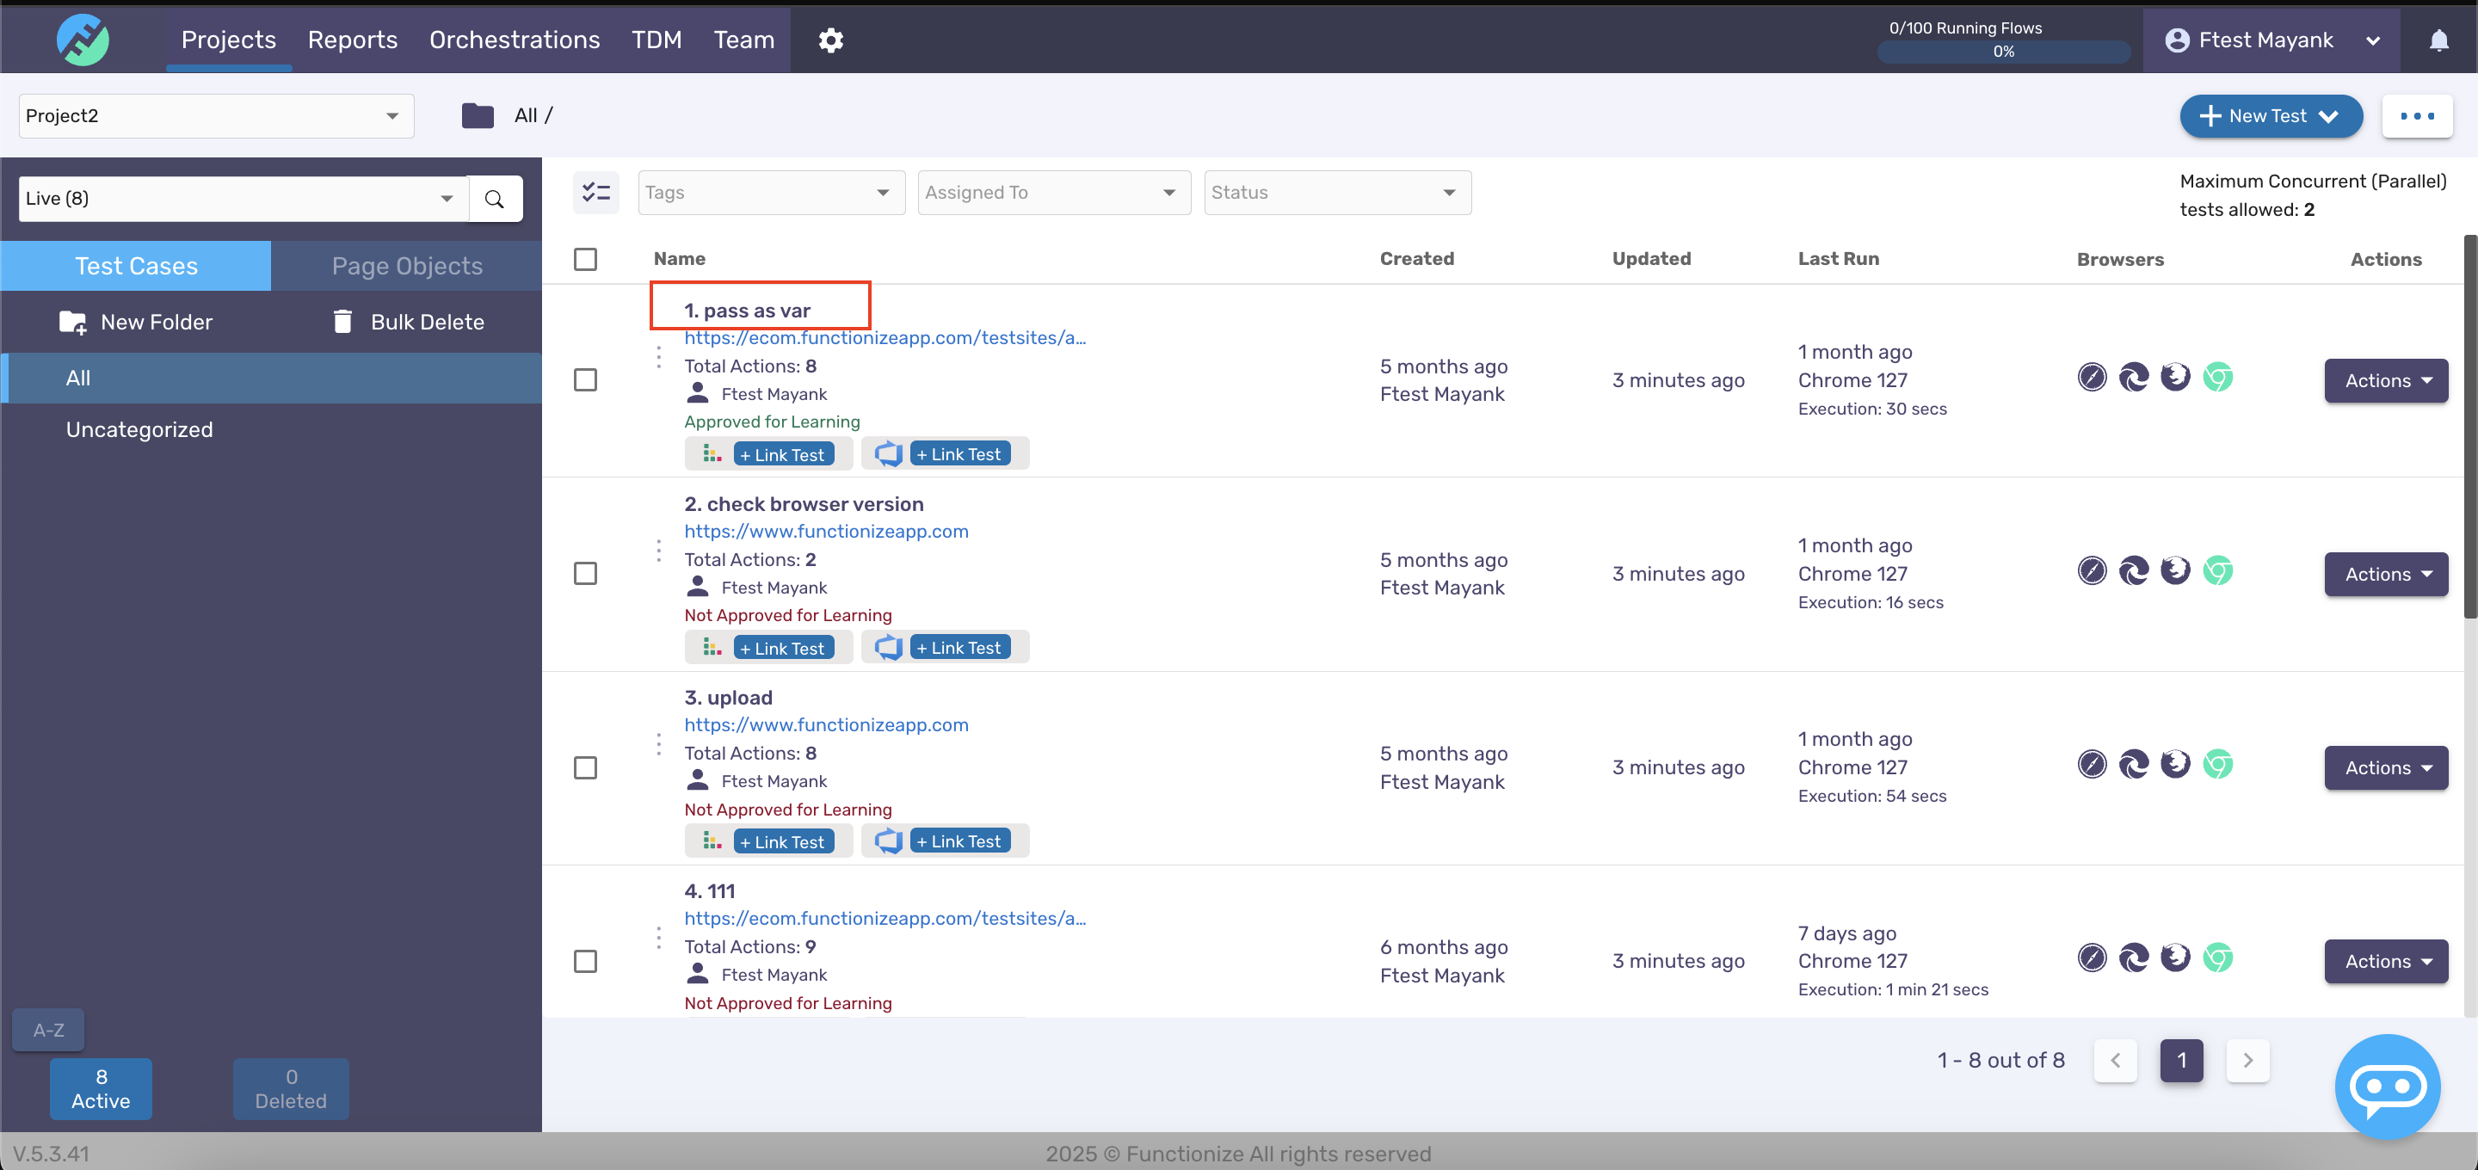Screen dimensions: 2478x1170
Task: Check the box for pass as var
Action: pyautogui.click(x=585, y=380)
